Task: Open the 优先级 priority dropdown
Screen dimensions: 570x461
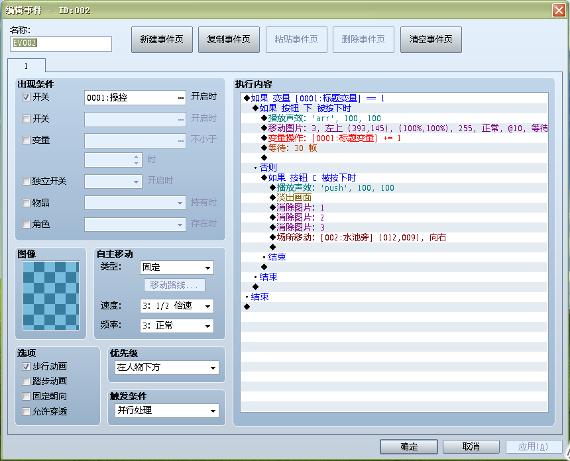Action: click(x=167, y=368)
